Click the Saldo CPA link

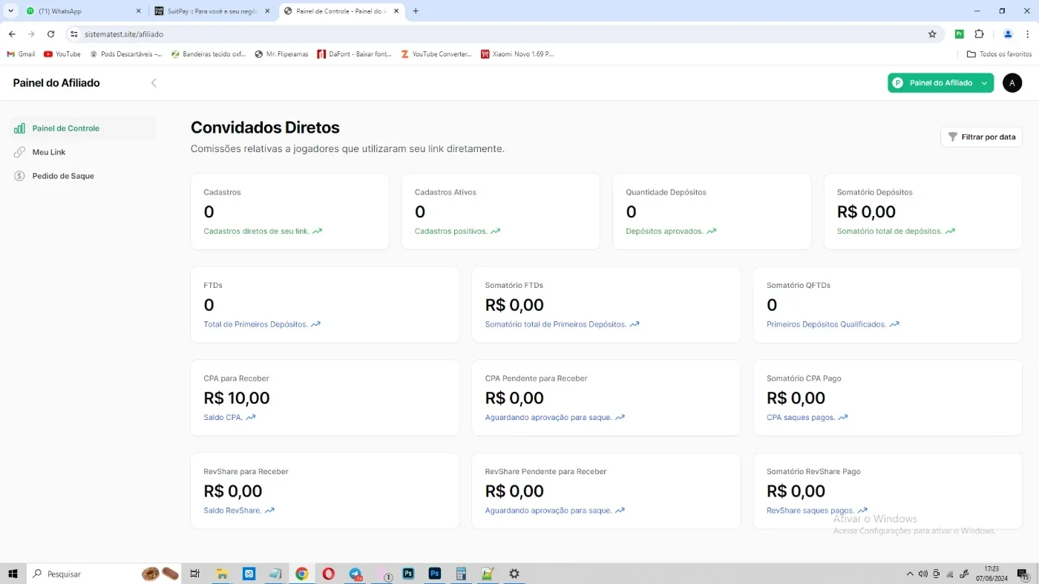[x=223, y=417]
